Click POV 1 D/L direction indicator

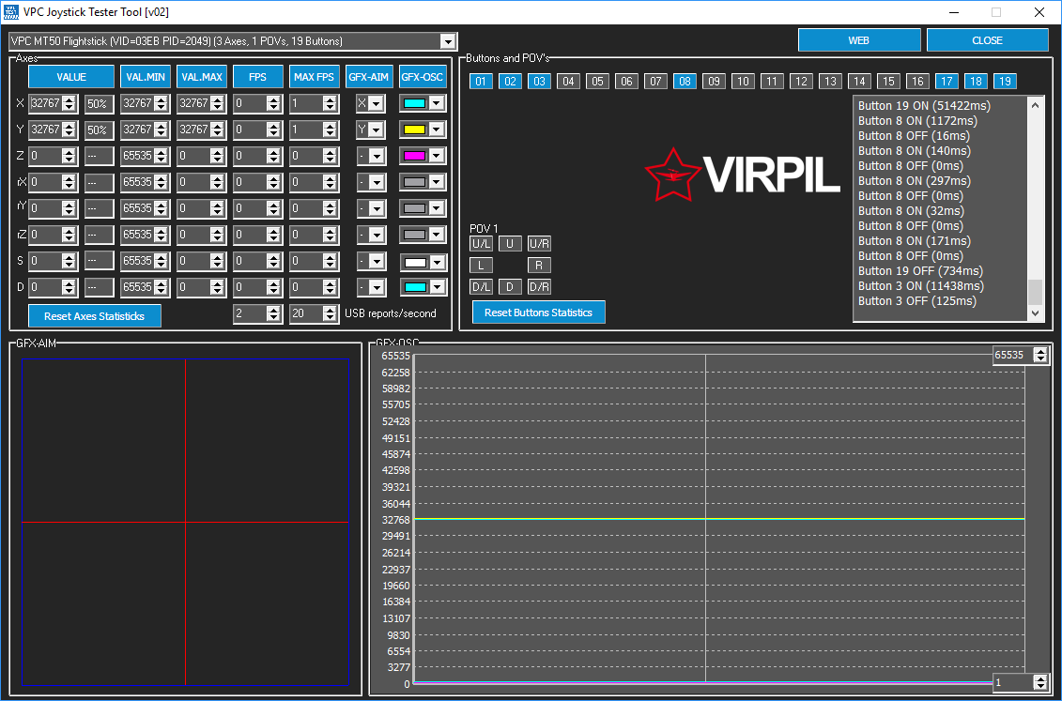tap(481, 287)
